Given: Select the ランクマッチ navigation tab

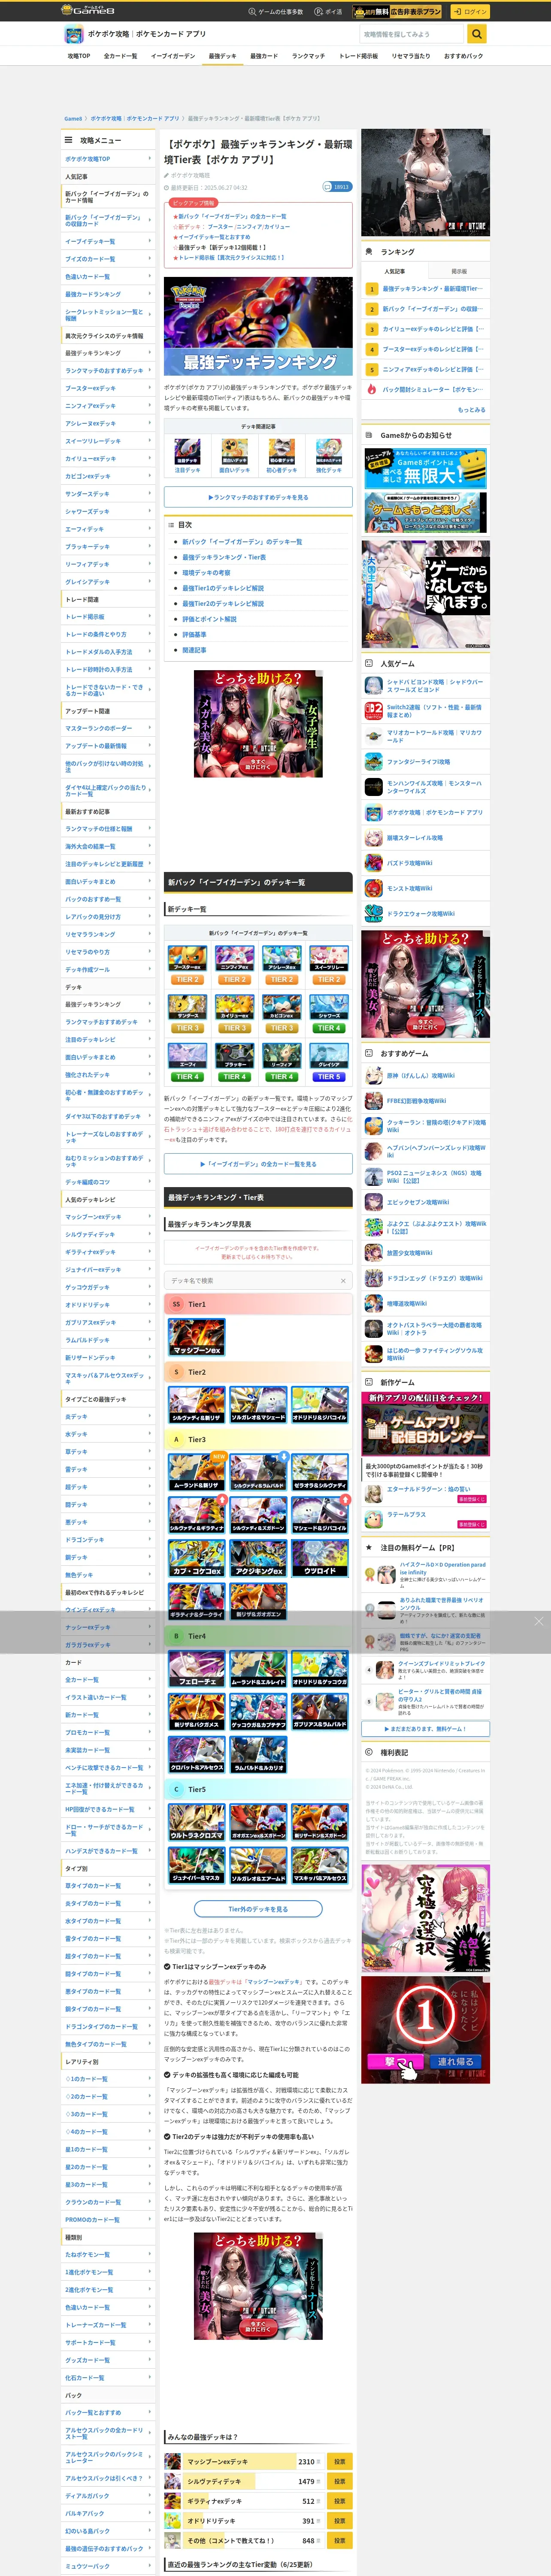Looking at the screenshot, I should 308,56.
